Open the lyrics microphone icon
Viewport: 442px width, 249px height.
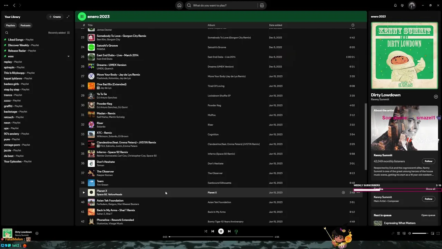pyautogui.click(x=393, y=233)
